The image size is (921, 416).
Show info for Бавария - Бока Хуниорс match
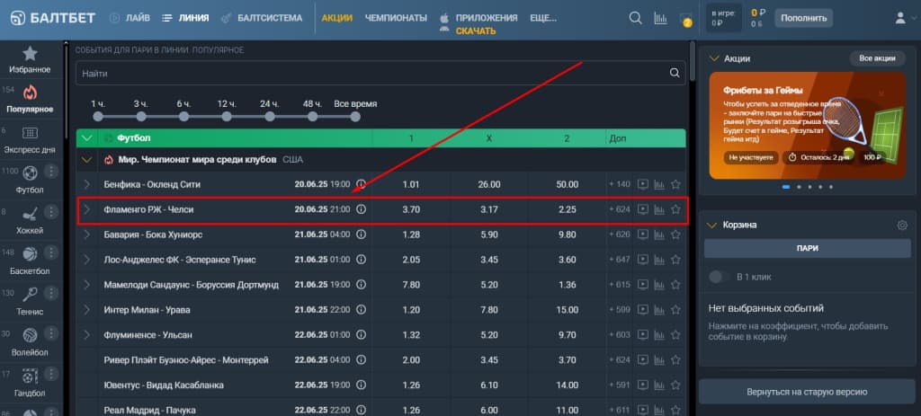pos(362,235)
